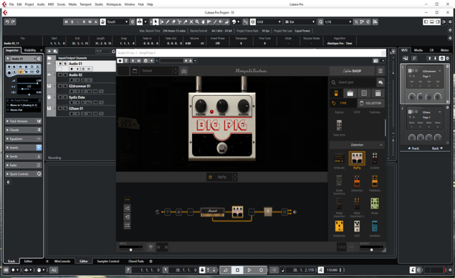This screenshot has width=455, height=278.
Task: Open the Transport menu
Action: pos(85,4)
